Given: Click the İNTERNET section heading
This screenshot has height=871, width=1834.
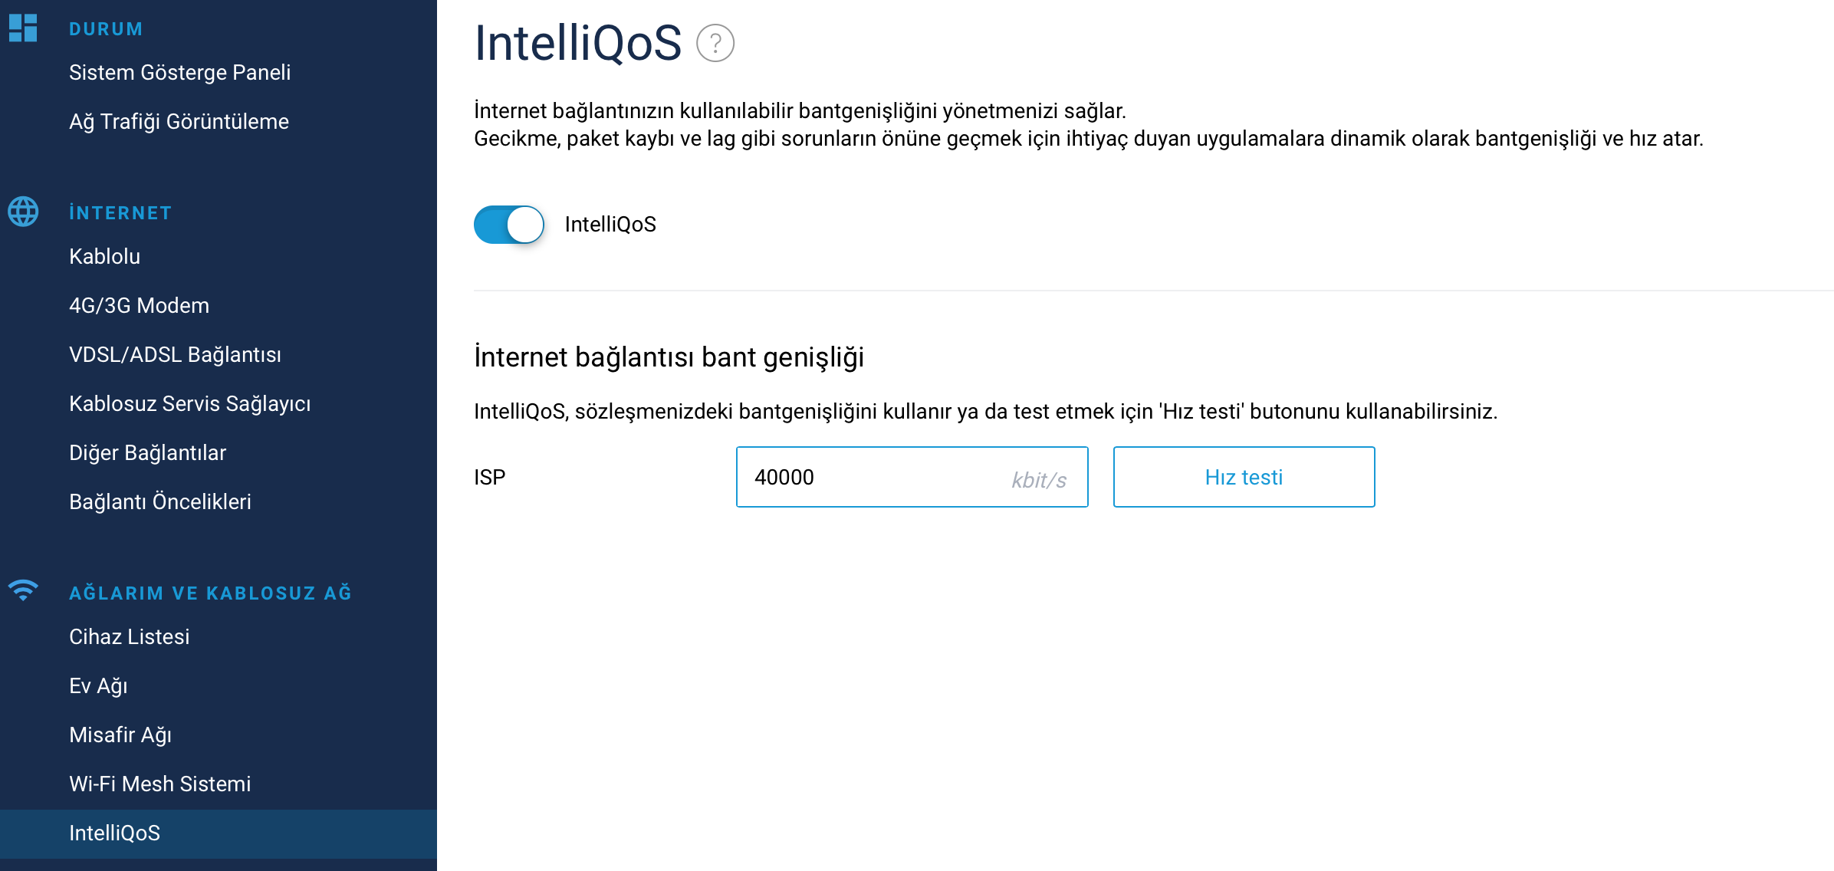Looking at the screenshot, I should 120,213.
